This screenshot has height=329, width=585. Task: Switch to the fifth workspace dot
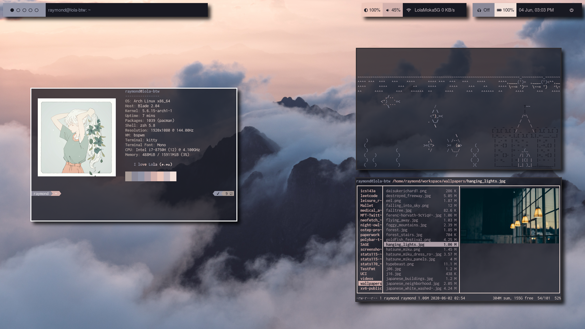point(37,10)
